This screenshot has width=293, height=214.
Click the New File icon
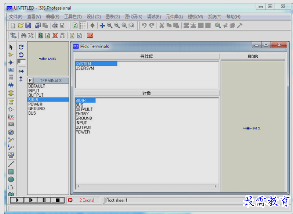13,25
